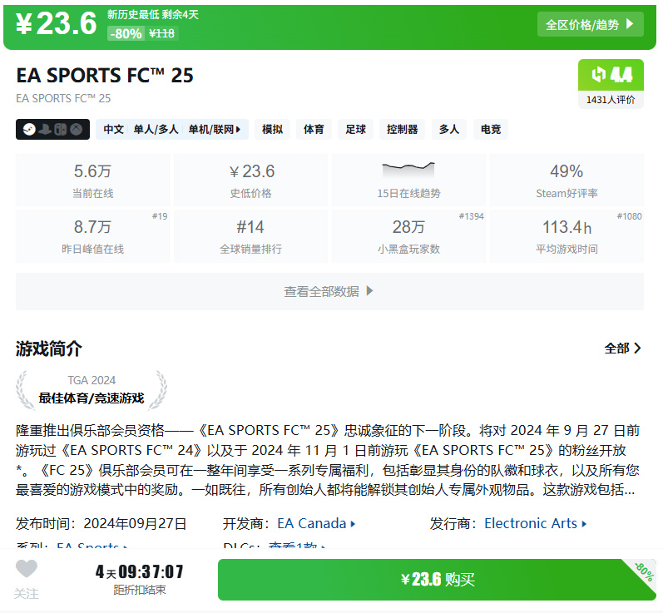Click the #14 全球销量排行 stat cell
Screen dimensions: 663x613
250,236
